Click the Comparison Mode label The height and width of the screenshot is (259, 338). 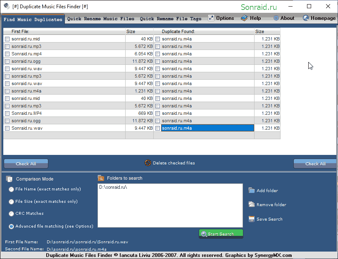[35, 179]
